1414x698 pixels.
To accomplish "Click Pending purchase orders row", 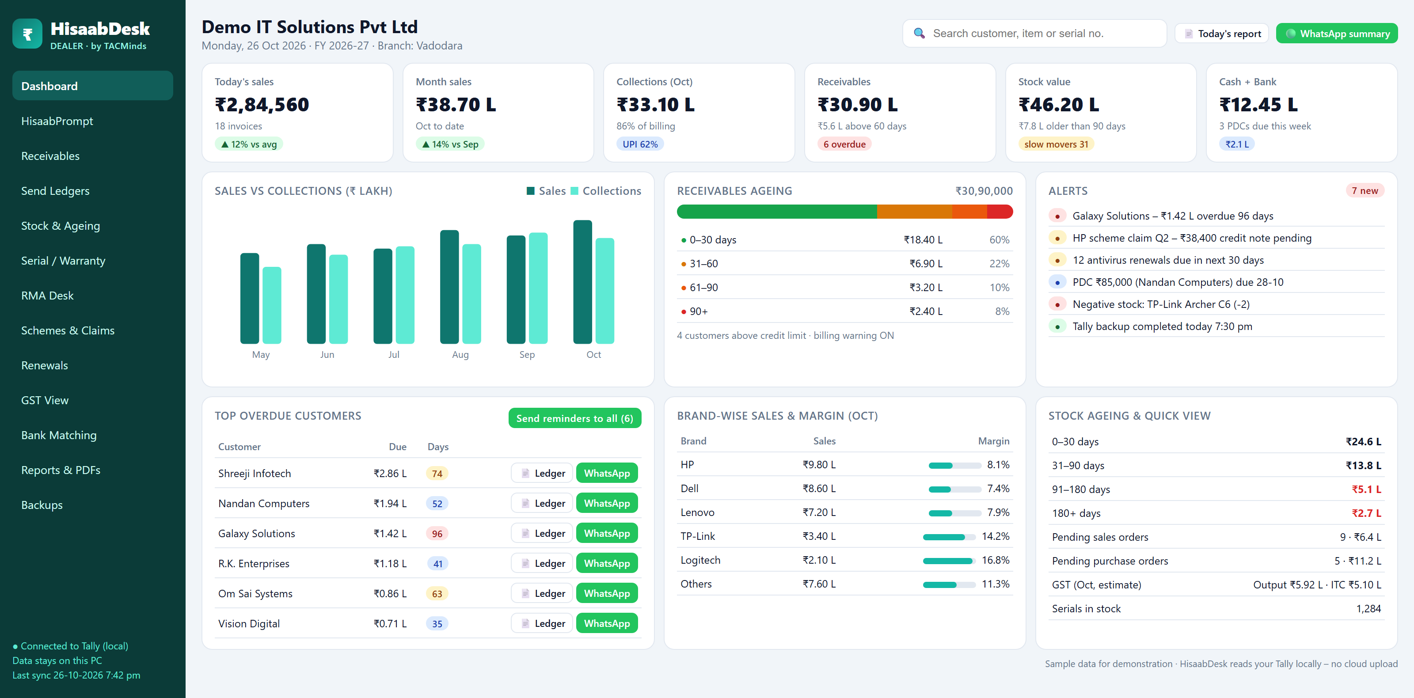I will coord(1216,561).
